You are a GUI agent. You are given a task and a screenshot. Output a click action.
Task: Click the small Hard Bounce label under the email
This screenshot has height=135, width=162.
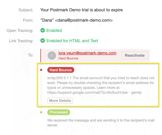point(68,58)
